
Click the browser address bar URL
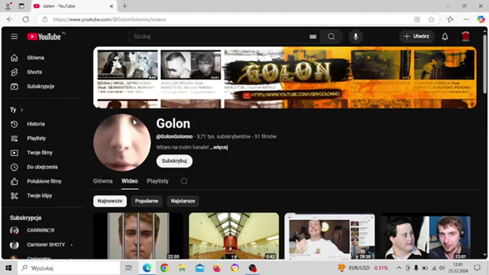109,19
